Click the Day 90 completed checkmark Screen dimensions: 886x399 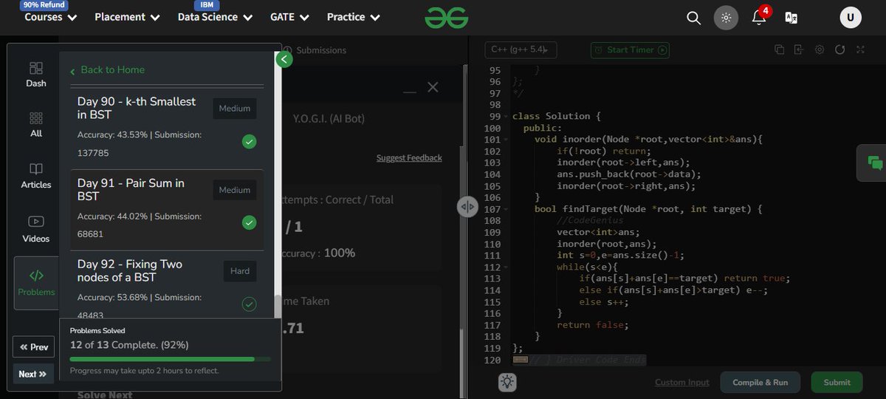click(x=250, y=141)
